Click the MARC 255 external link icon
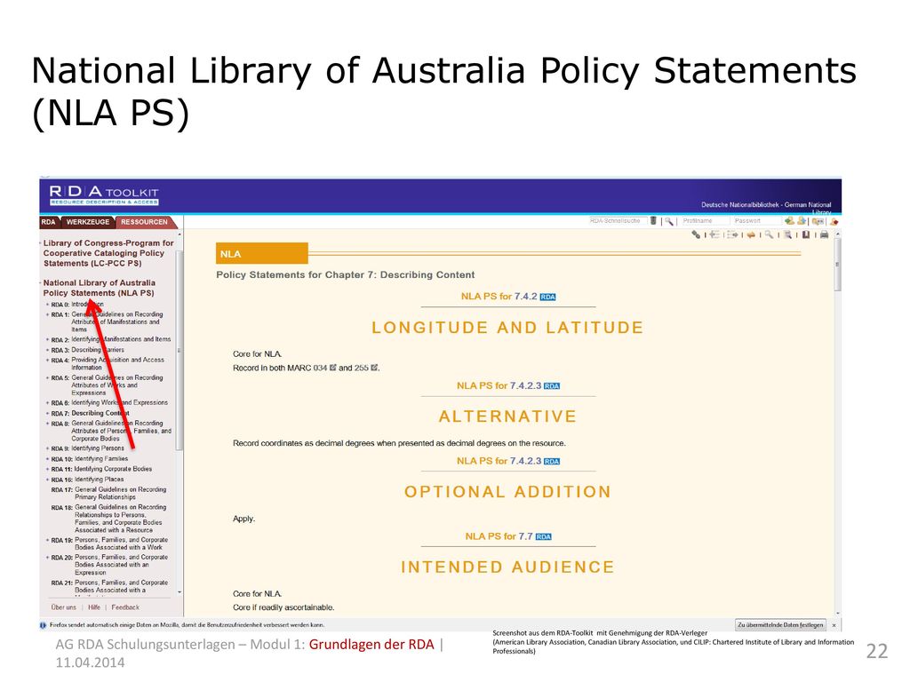This screenshot has height=682, width=910. click(374, 367)
